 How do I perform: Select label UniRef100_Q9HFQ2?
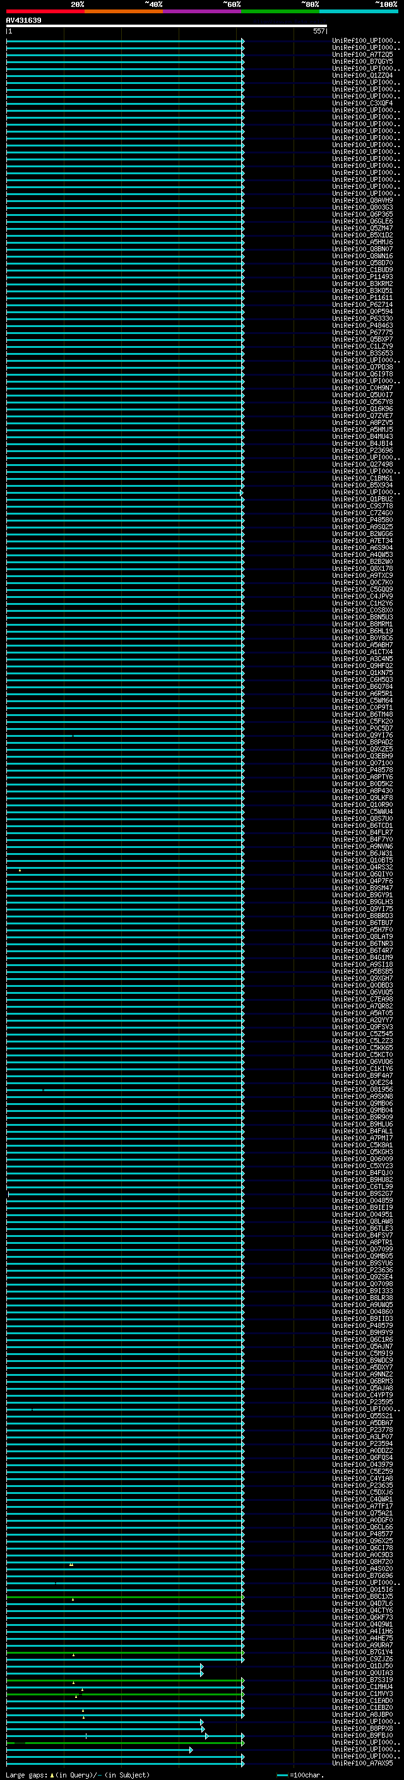[362, 666]
